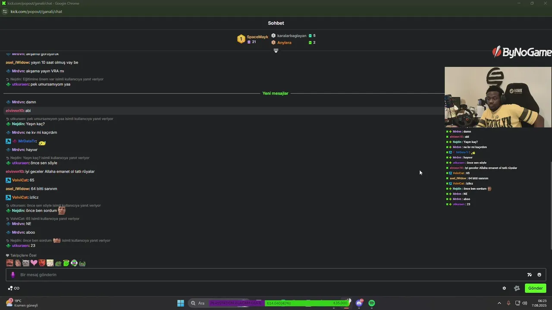Open the emoji picker smiley icon
Viewport: 552px width, 310px height.
[x=539, y=275]
